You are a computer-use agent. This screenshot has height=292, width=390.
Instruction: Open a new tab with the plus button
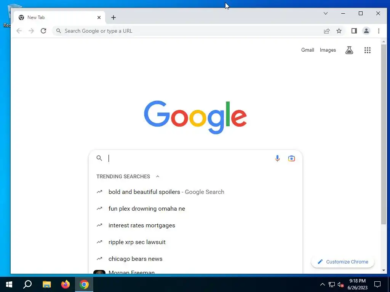(113, 17)
